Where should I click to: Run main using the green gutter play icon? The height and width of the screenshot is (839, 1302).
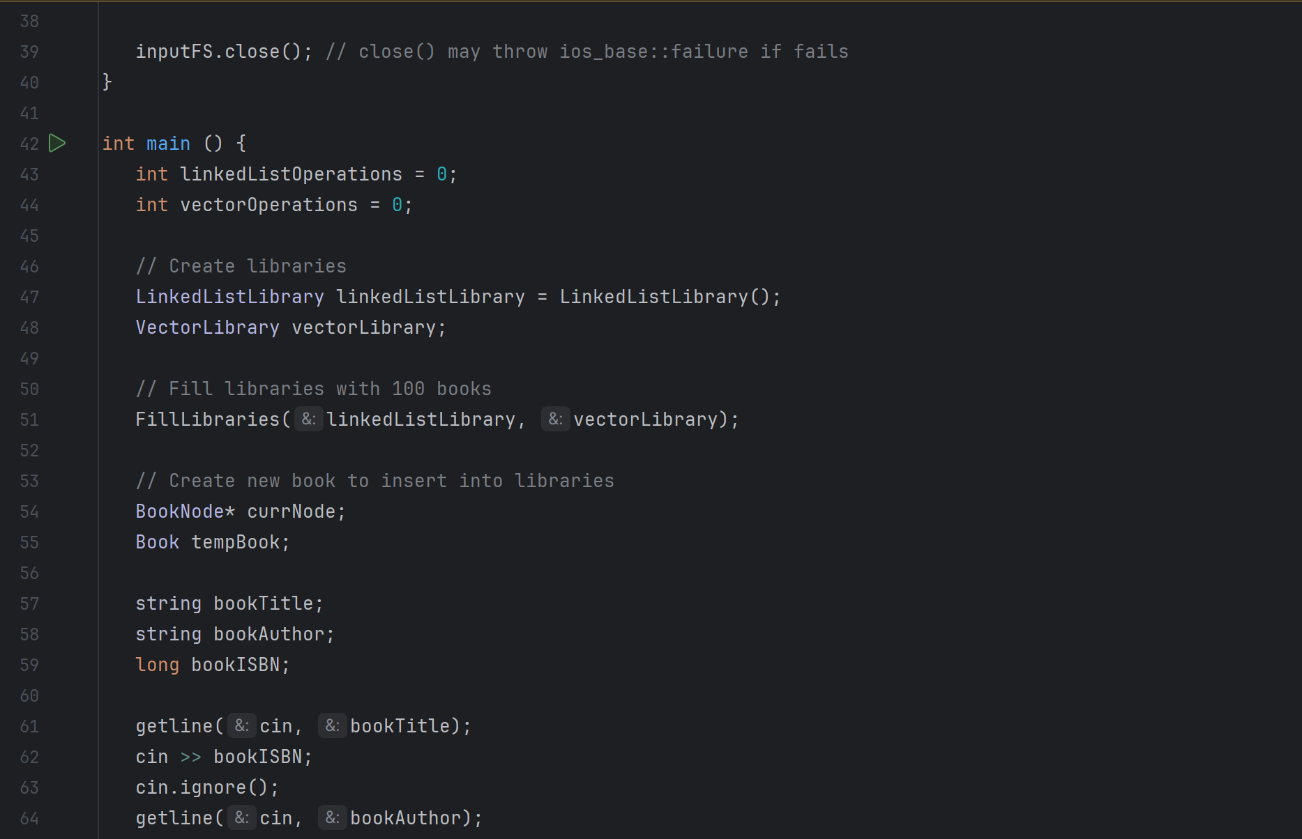[58, 143]
